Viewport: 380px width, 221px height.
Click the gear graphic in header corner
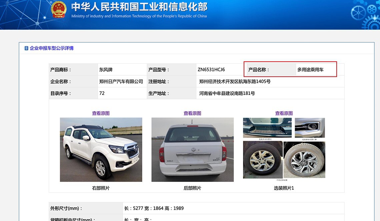click(x=365, y=15)
